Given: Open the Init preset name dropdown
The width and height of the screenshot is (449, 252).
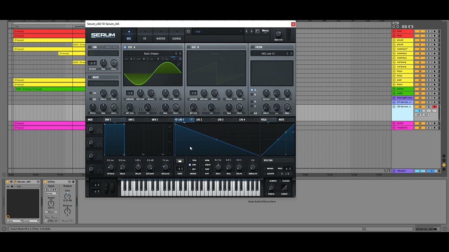Looking at the screenshot, I should (x=217, y=31).
